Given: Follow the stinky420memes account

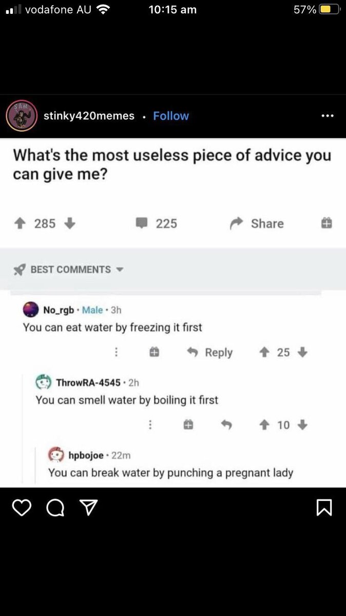Looking at the screenshot, I should (x=171, y=116).
